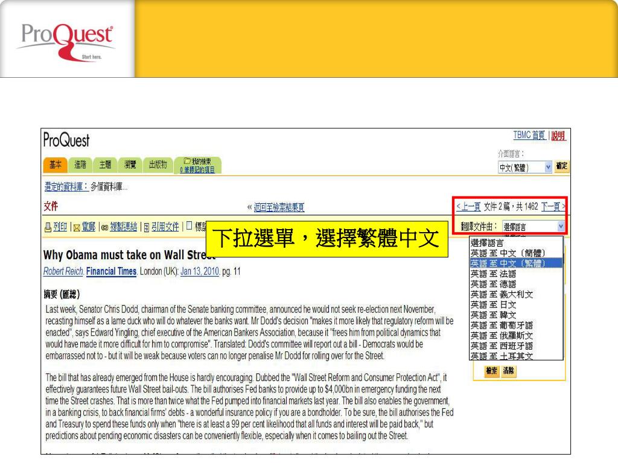Image resolution: width=618 pixels, height=463 pixels.
Task: Select 英語 至 中文 (繁體) option
Action: (516, 263)
